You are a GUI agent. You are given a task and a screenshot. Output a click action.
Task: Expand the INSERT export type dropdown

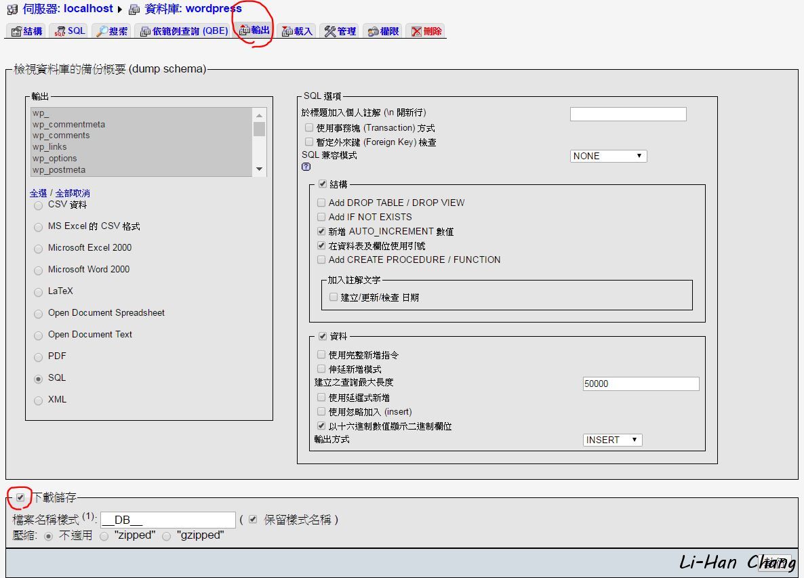pos(612,440)
